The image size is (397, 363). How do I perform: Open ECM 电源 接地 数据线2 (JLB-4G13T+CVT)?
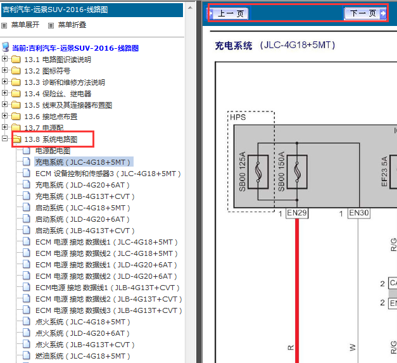(x=109, y=299)
